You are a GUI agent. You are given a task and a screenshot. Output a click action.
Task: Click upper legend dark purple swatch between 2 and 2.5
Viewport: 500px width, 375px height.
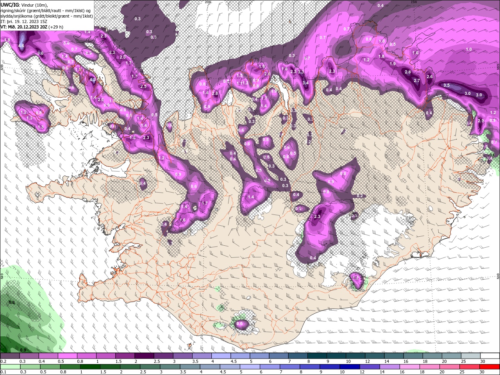coord(144,355)
